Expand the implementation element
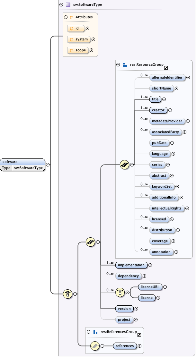The width and height of the screenshot is (196, 357). [x=150, y=265]
